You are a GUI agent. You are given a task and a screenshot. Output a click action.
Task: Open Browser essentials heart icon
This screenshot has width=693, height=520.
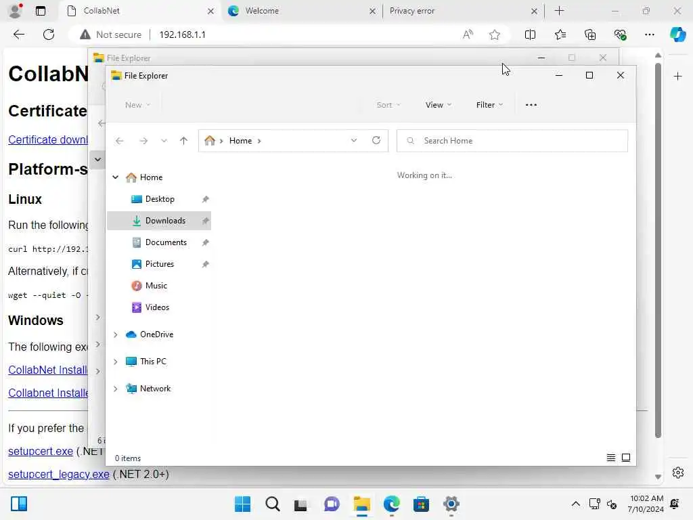[620, 35]
